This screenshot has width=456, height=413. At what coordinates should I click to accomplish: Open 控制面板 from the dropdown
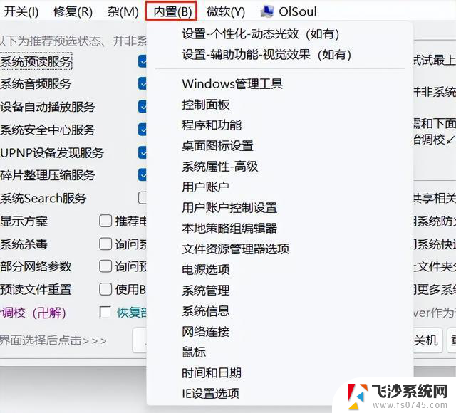click(206, 105)
